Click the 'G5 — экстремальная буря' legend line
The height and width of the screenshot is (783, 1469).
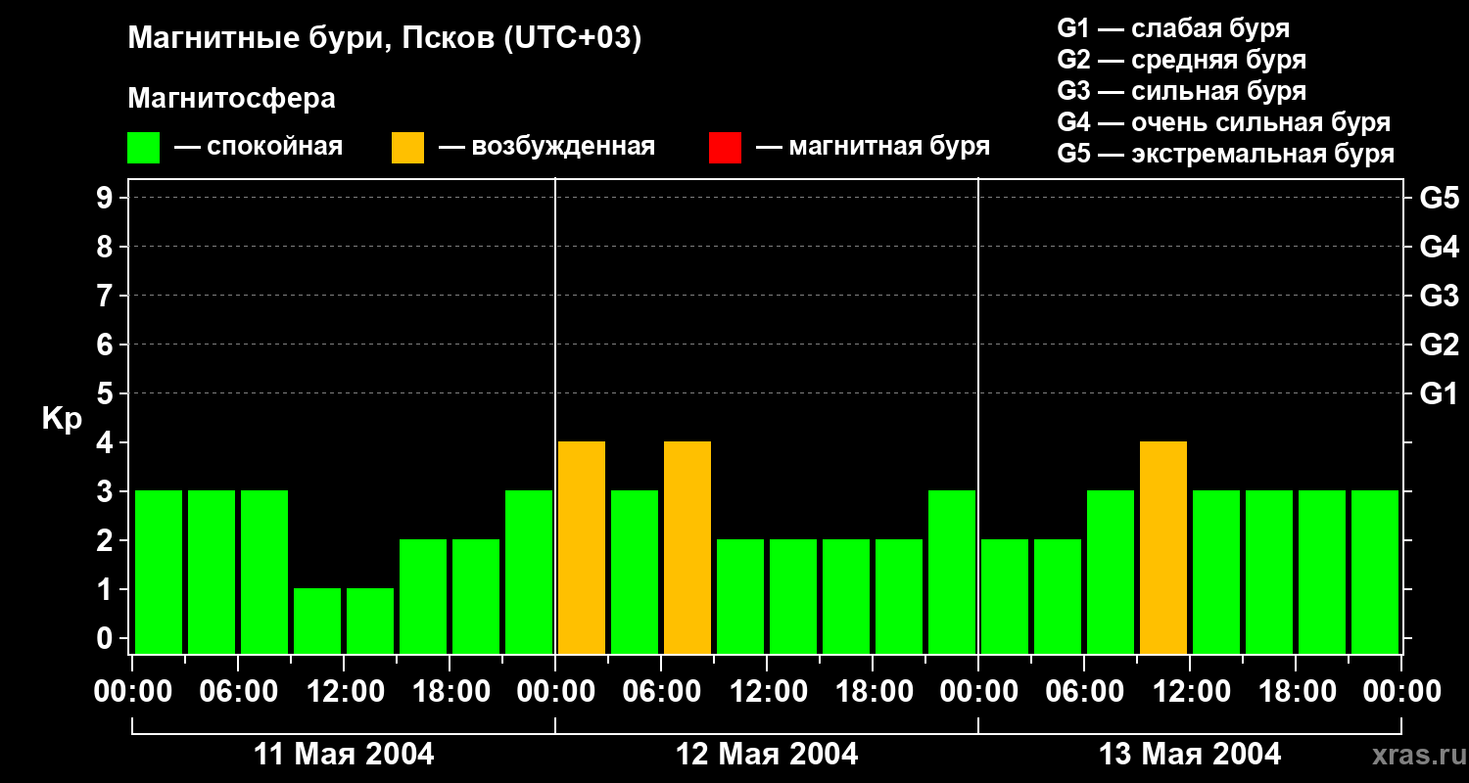(x=1225, y=155)
